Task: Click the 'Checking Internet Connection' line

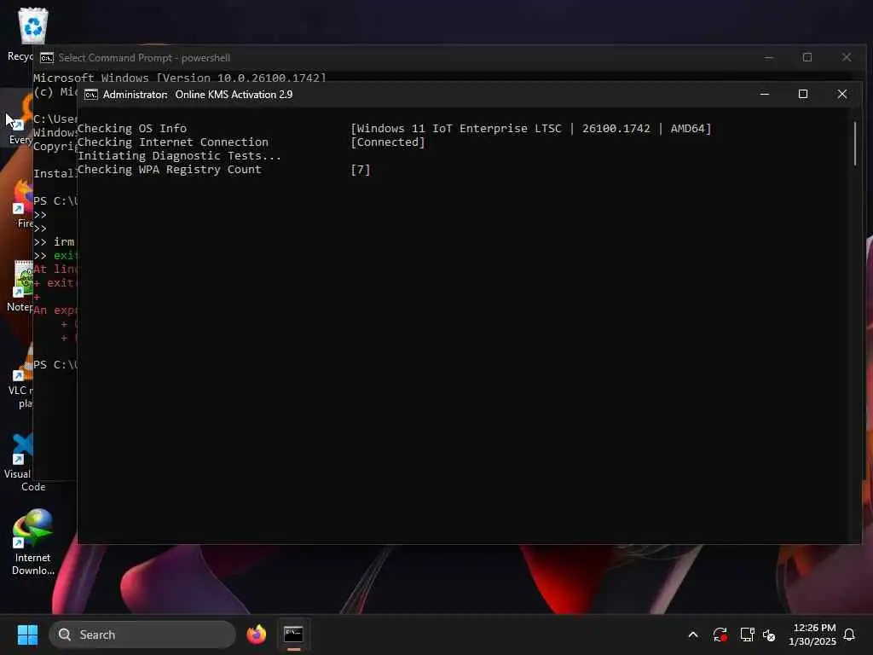Action: click(172, 142)
